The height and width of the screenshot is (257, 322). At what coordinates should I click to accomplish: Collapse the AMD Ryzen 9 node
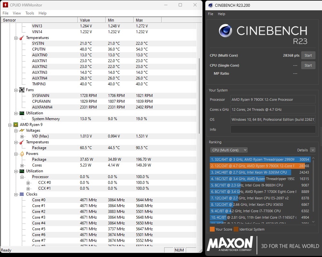pos(10,125)
